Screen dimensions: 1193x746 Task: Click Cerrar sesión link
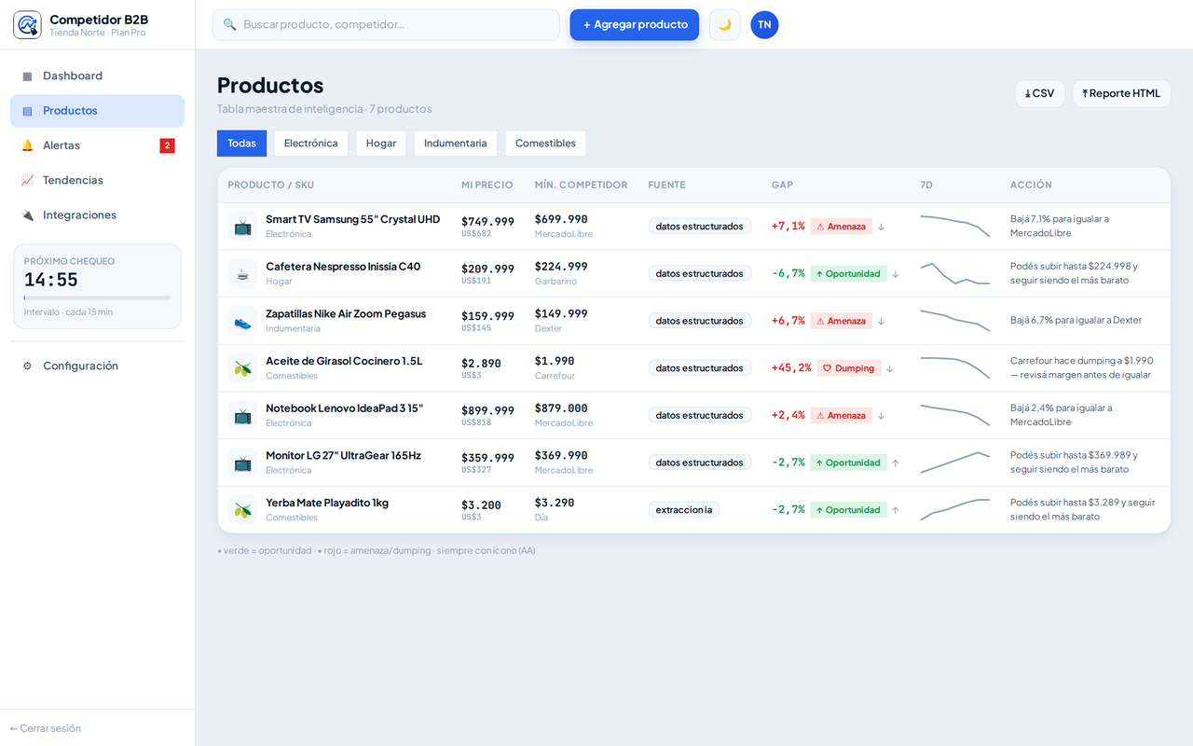pyautogui.click(x=46, y=728)
